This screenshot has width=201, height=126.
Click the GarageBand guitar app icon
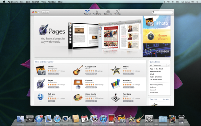pos(78,70)
